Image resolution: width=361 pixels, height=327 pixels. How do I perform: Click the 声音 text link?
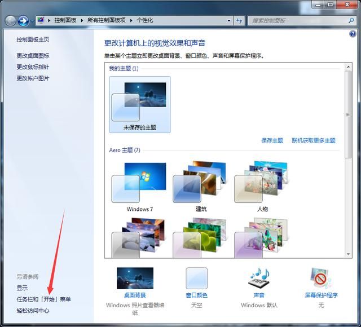point(259,295)
